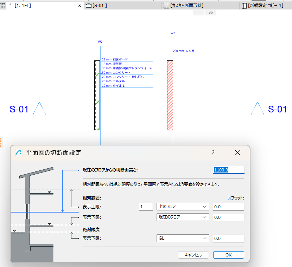Open the GL absolute limit dropdown
The height and width of the screenshot is (267, 292).
(x=183, y=238)
